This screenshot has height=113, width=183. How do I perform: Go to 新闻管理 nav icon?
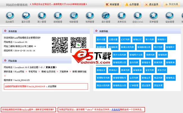click(58, 15)
